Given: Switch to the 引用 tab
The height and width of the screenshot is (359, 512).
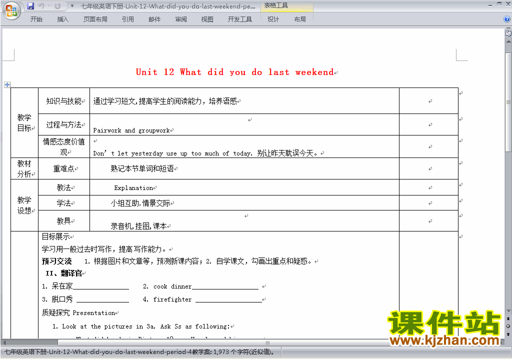Looking at the screenshot, I should tap(128, 19).
